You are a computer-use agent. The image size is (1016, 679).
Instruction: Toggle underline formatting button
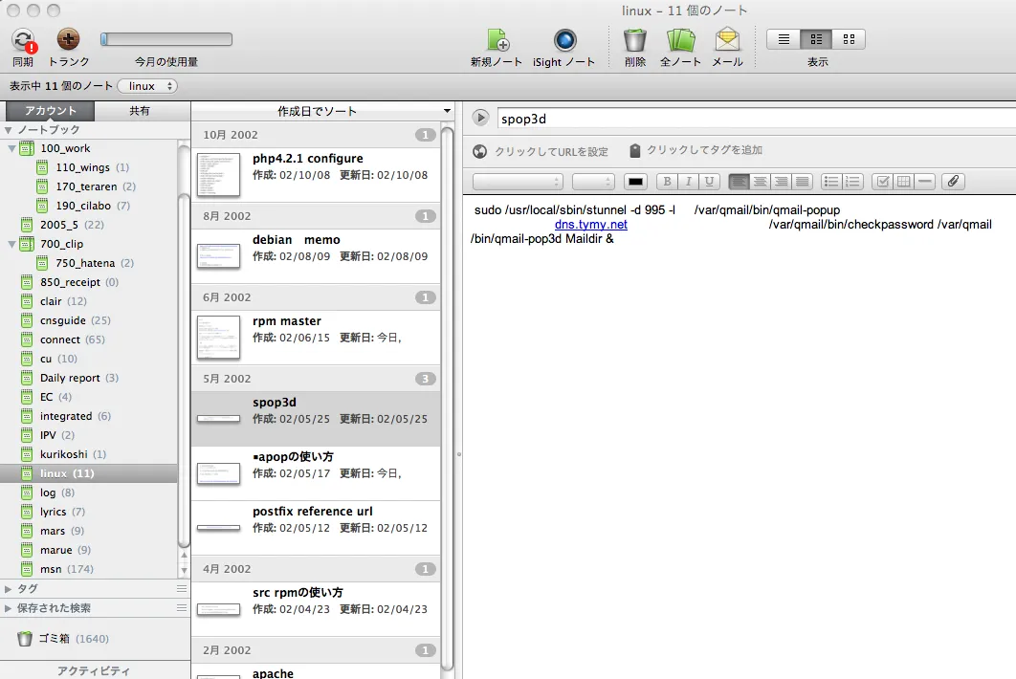pos(709,182)
